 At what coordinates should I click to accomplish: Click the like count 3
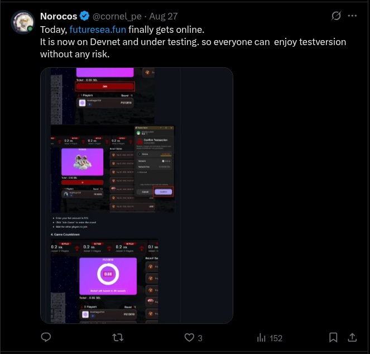click(x=200, y=338)
